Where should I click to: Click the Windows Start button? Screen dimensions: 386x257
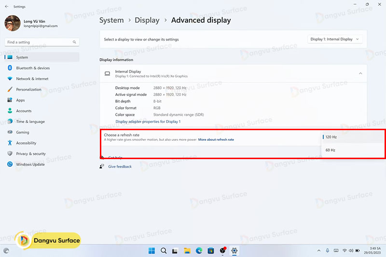152,251
